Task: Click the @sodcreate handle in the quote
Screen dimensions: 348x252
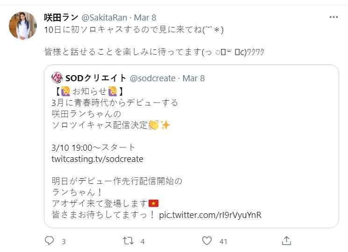Action: [x=153, y=78]
